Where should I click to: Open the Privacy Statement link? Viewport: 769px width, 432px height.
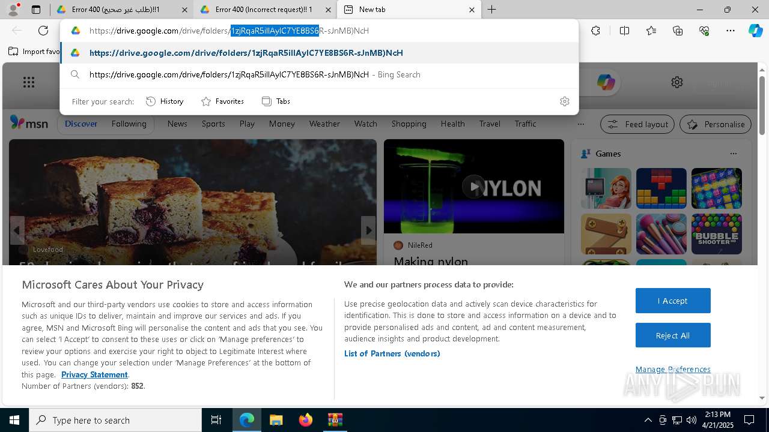pos(94,374)
